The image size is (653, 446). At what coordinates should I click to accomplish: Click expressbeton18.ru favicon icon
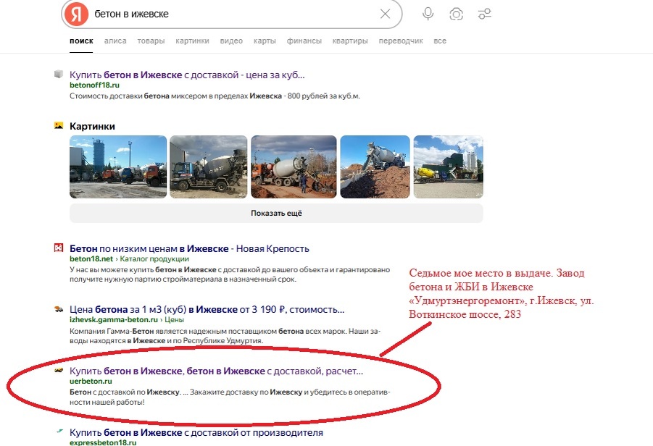coord(59,432)
